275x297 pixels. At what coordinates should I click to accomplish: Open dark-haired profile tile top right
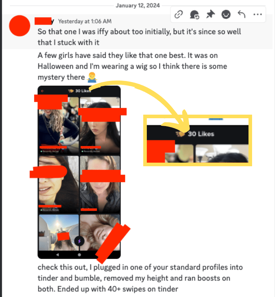click(x=100, y=125)
